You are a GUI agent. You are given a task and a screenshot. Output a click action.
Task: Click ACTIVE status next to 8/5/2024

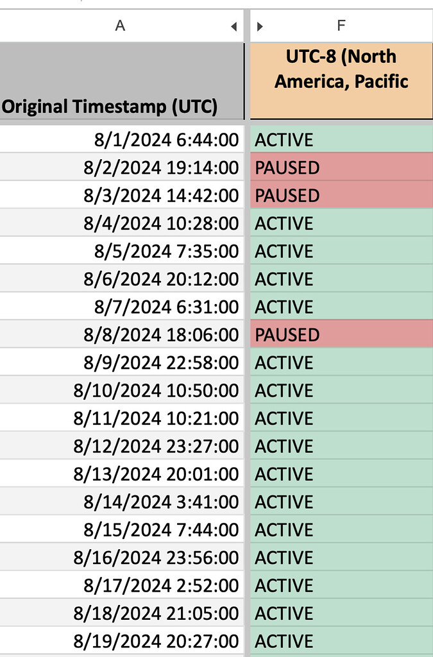pos(341,251)
